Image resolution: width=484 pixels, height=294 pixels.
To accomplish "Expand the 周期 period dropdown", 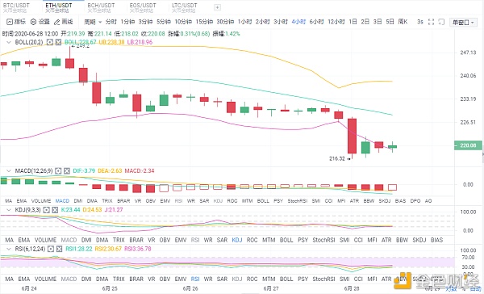I will (93, 22).
